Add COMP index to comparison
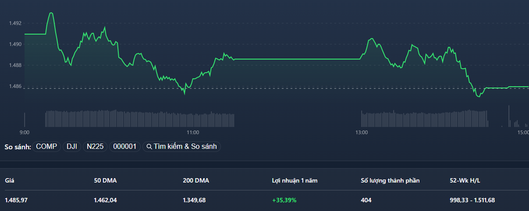 (x=46, y=147)
